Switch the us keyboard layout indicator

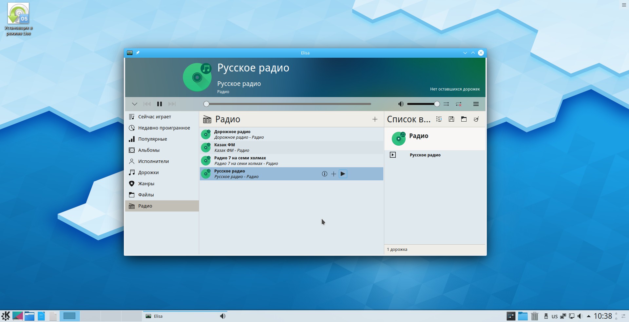tap(555, 316)
